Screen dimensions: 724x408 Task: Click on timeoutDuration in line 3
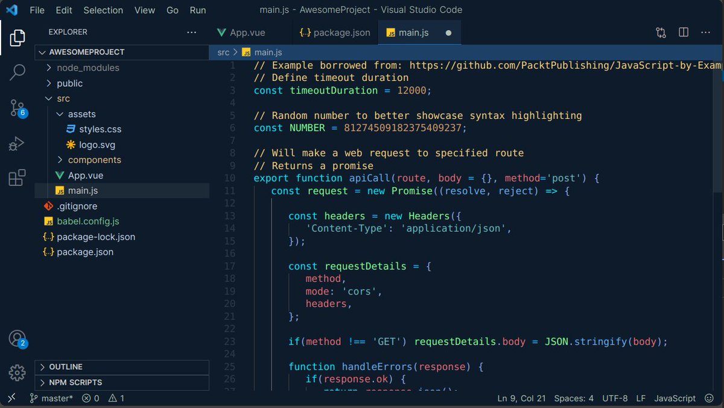click(334, 91)
